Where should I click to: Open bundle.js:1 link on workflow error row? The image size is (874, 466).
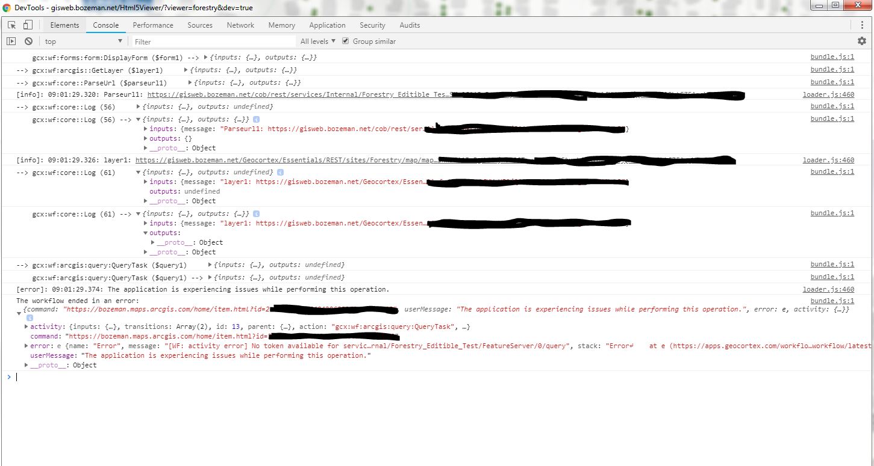point(832,301)
